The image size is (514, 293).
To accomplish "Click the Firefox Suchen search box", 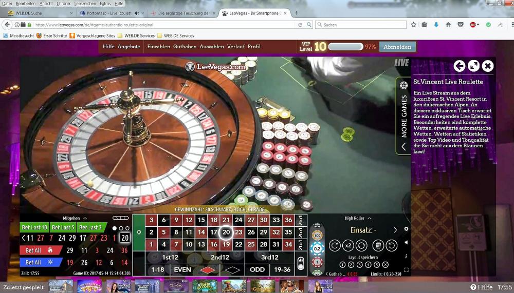I will pos(361,25).
